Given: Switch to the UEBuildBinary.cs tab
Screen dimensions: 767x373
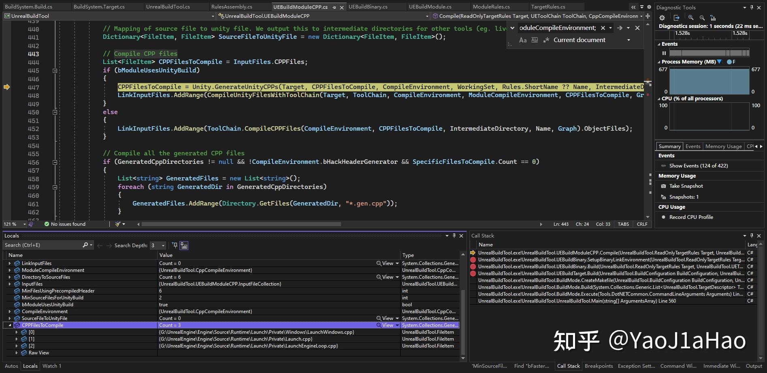Looking at the screenshot, I should (x=368, y=6).
